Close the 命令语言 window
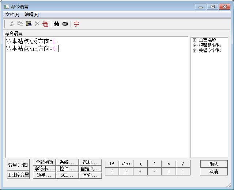This screenshot has width=234, height=190. [x=224, y=7]
